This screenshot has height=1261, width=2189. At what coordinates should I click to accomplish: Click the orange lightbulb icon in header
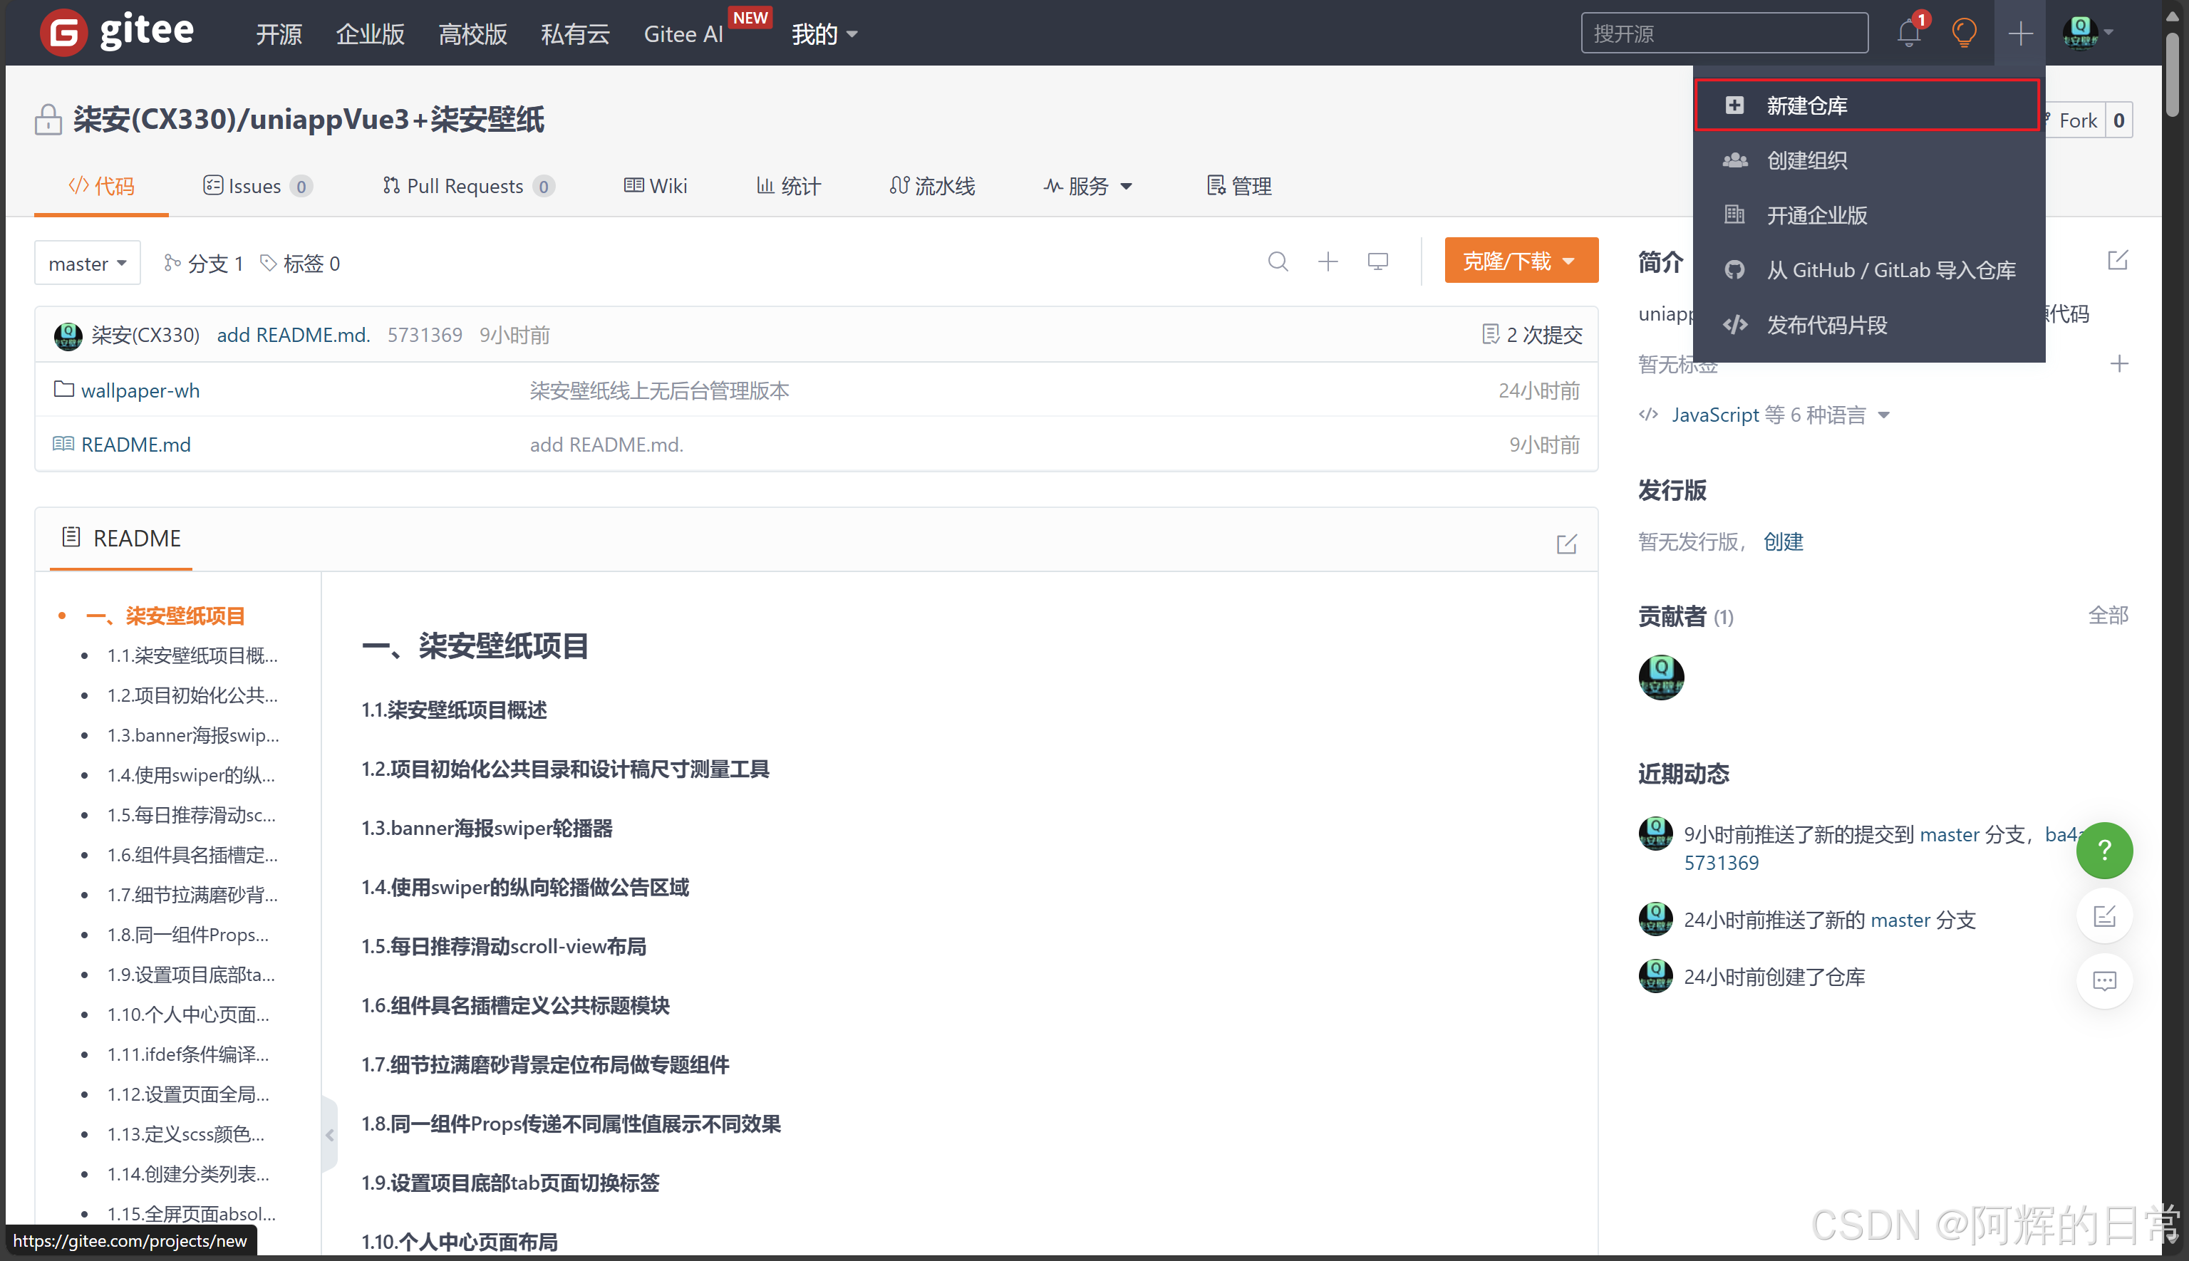point(1964,33)
